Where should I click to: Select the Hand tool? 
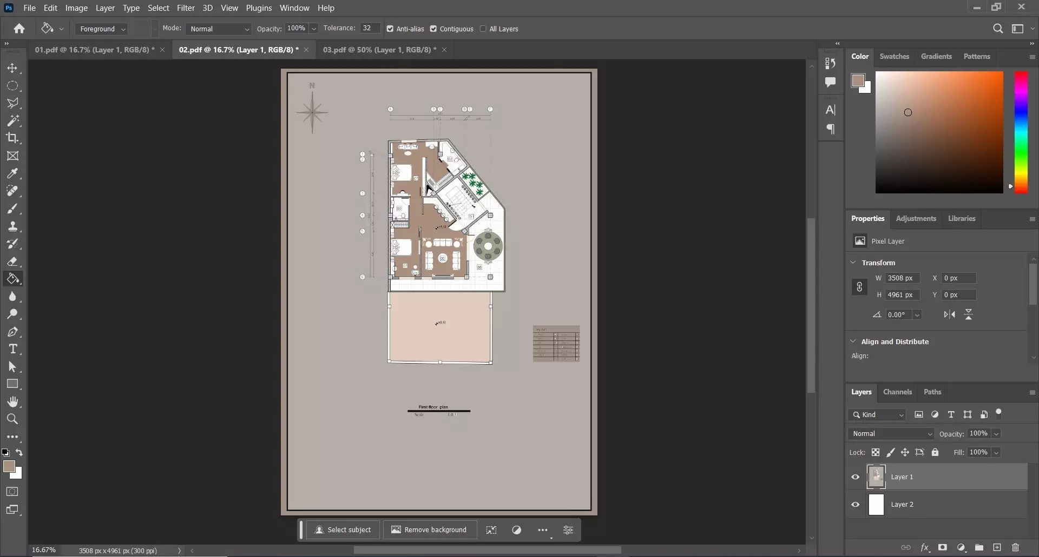[12, 401]
